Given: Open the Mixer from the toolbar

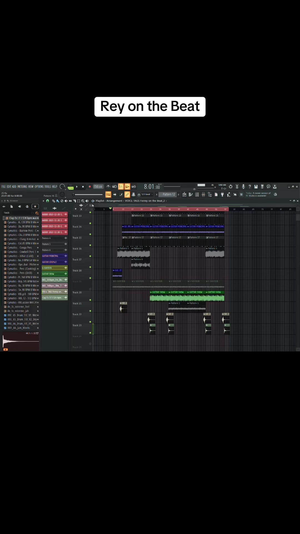Looking at the screenshot, I should point(203,195).
